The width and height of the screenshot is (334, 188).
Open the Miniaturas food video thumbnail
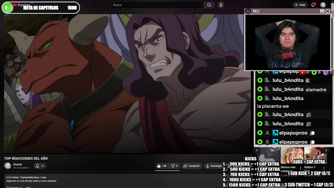[x=292, y=156]
